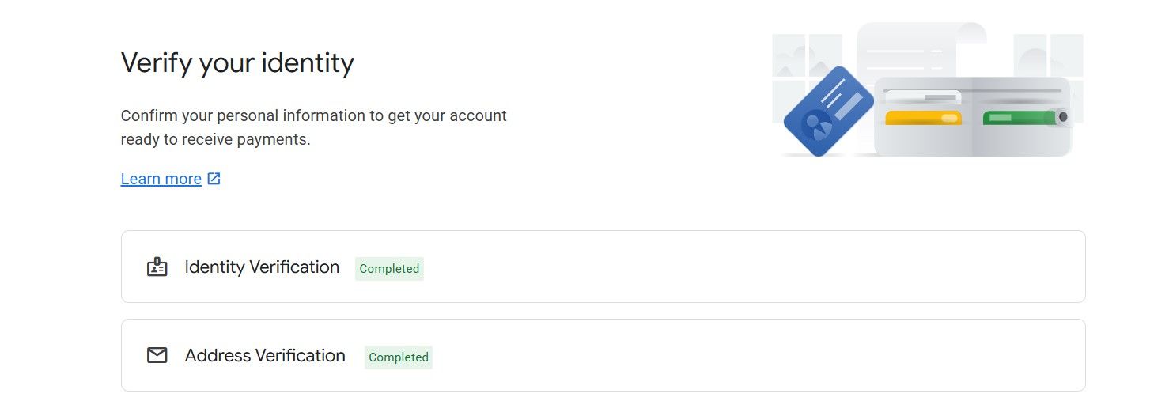Click the white card slot in the wallet
This screenshot has width=1169, height=401.
point(921,97)
